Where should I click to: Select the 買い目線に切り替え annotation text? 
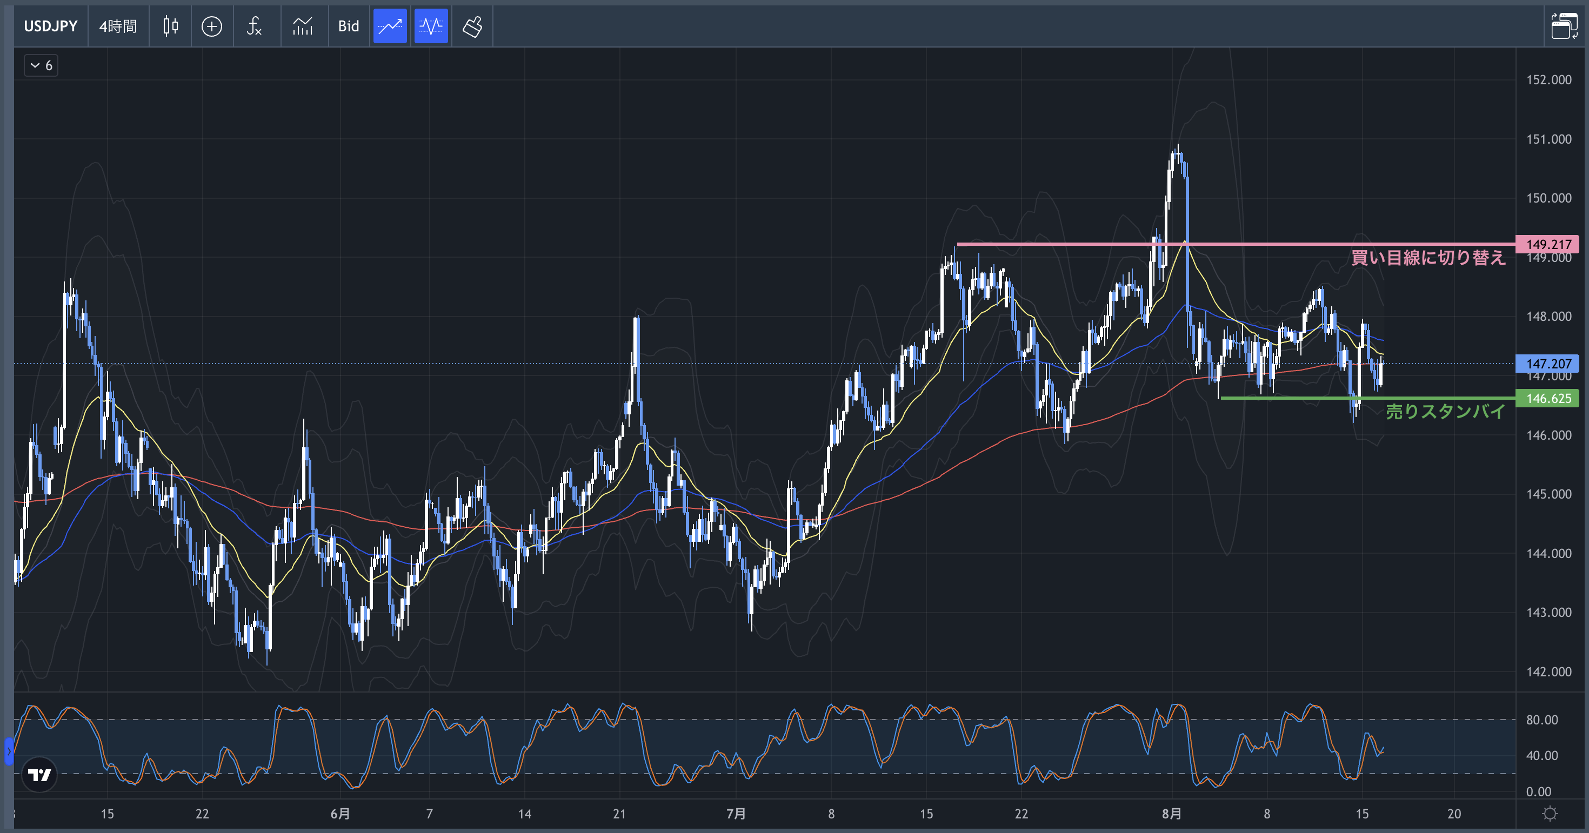pos(1428,258)
